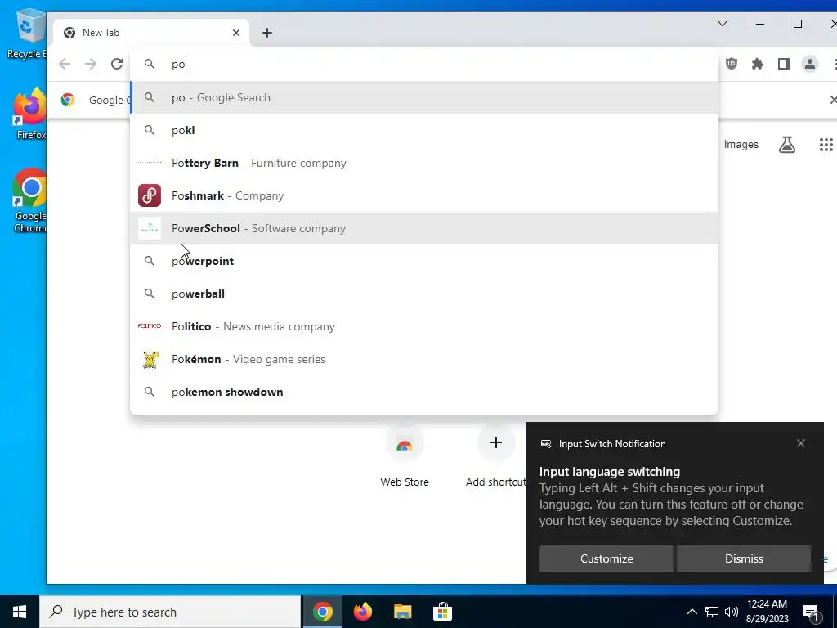Dismiss the input language notification

744,558
